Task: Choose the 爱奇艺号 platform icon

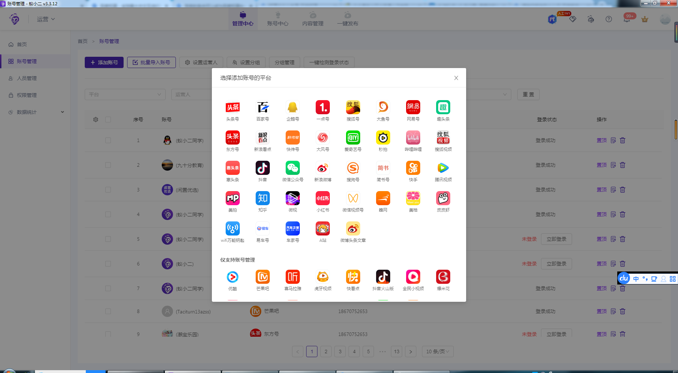Action: [353, 137]
